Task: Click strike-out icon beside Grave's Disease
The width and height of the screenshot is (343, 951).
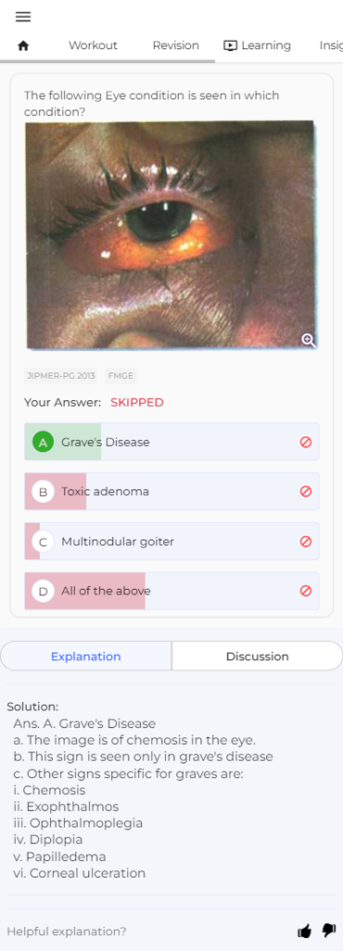Action: 306,442
